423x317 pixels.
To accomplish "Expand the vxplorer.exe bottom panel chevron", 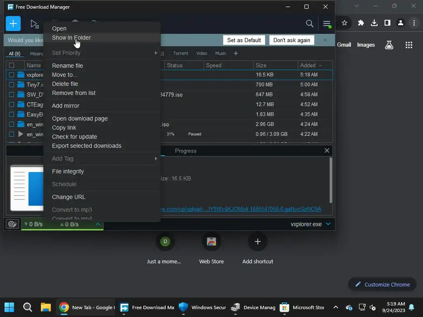I will click(x=328, y=224).
